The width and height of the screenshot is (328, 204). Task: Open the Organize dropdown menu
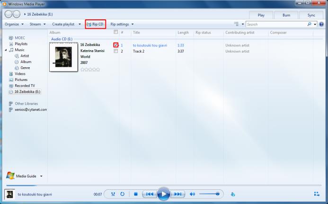coord(14,24)
